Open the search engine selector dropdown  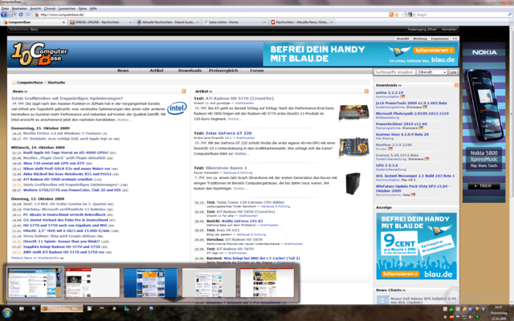point(410,14)
